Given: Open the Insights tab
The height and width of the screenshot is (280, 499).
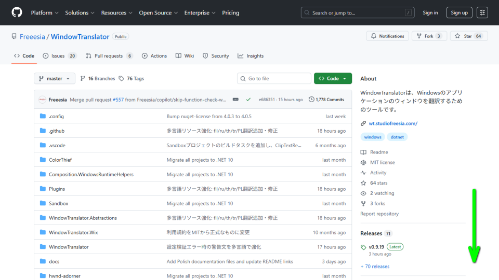Looking at the screenshot, I should 251,56.
